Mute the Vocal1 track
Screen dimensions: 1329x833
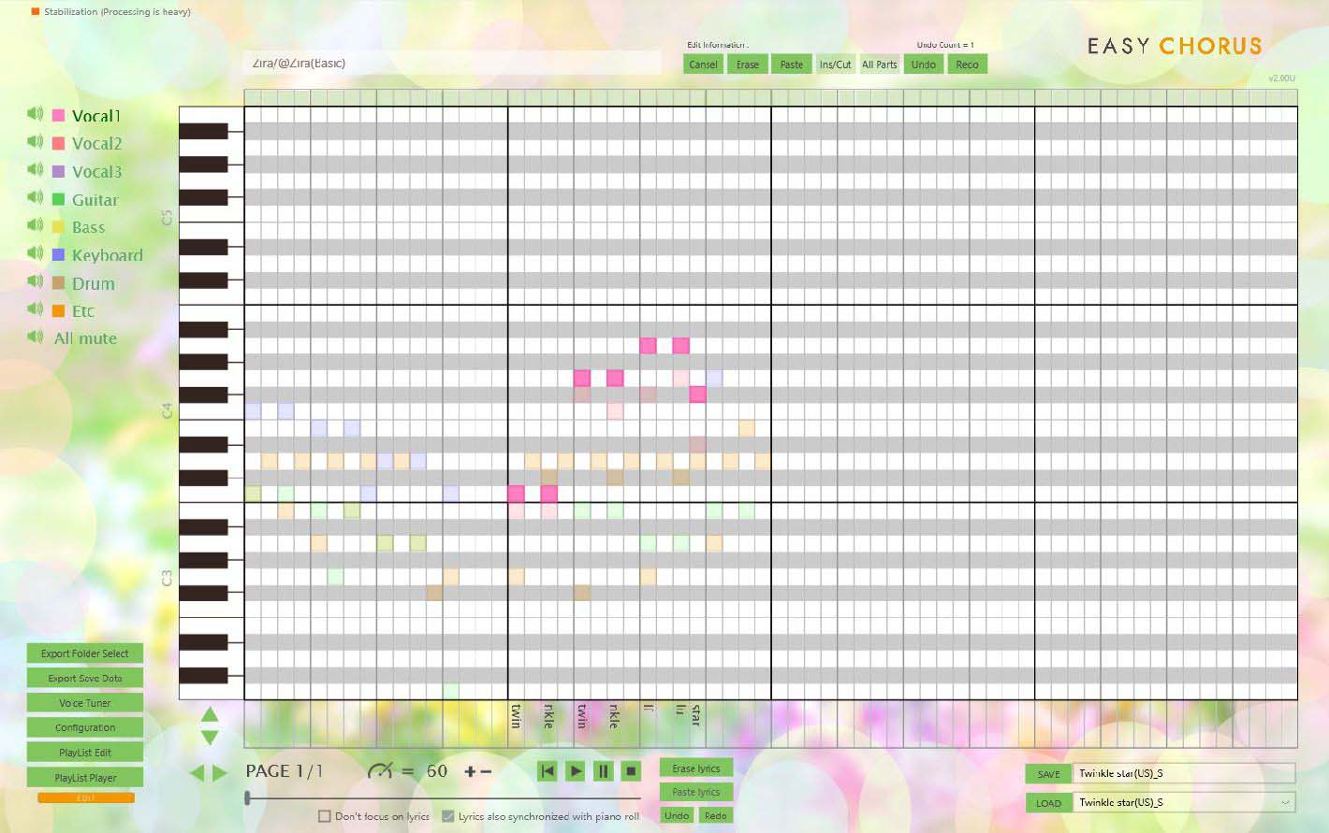(x=35, y=113)
